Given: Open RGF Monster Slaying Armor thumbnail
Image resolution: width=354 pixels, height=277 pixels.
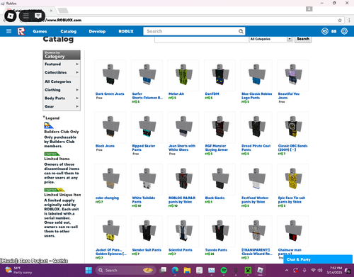Looking at the screenshot, I should [x=219, y=128].
